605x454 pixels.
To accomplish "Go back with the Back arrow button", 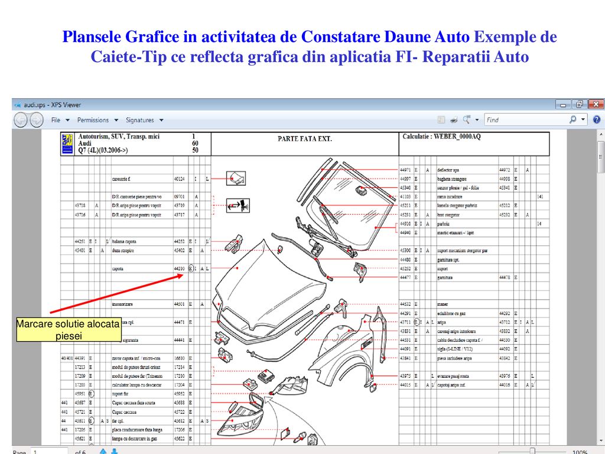I will [21, 120].
